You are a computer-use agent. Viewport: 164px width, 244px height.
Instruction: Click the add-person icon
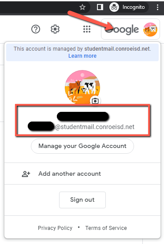pos(26,174)
